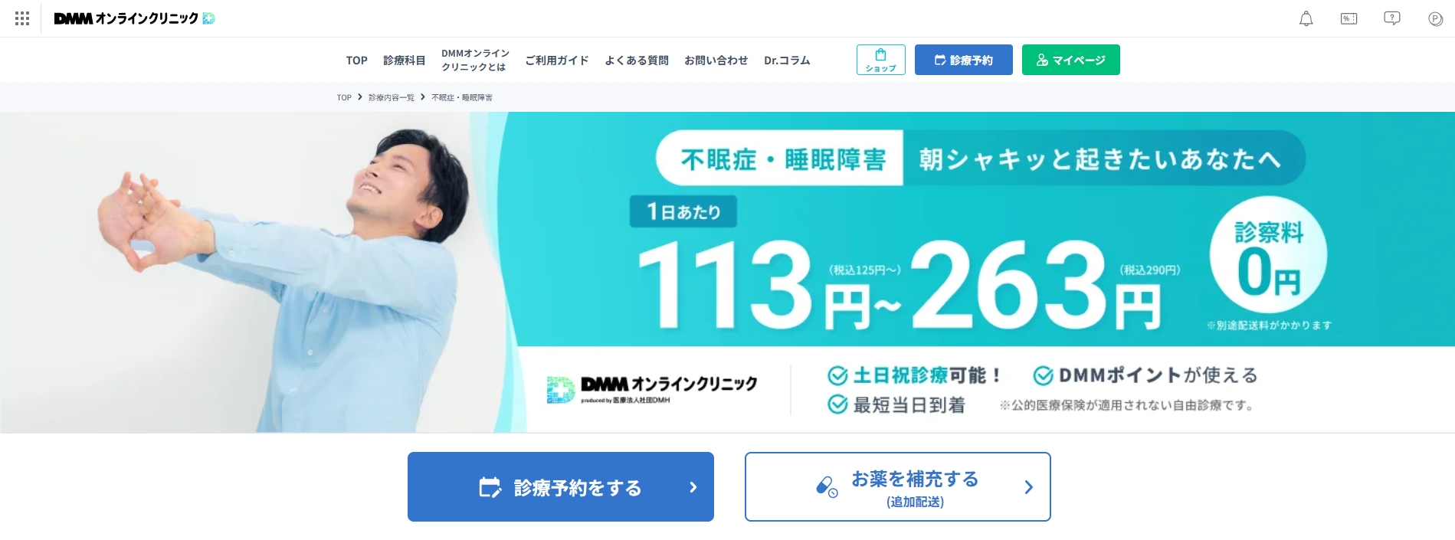Open the coupon percent icon

click(1349, 18)
